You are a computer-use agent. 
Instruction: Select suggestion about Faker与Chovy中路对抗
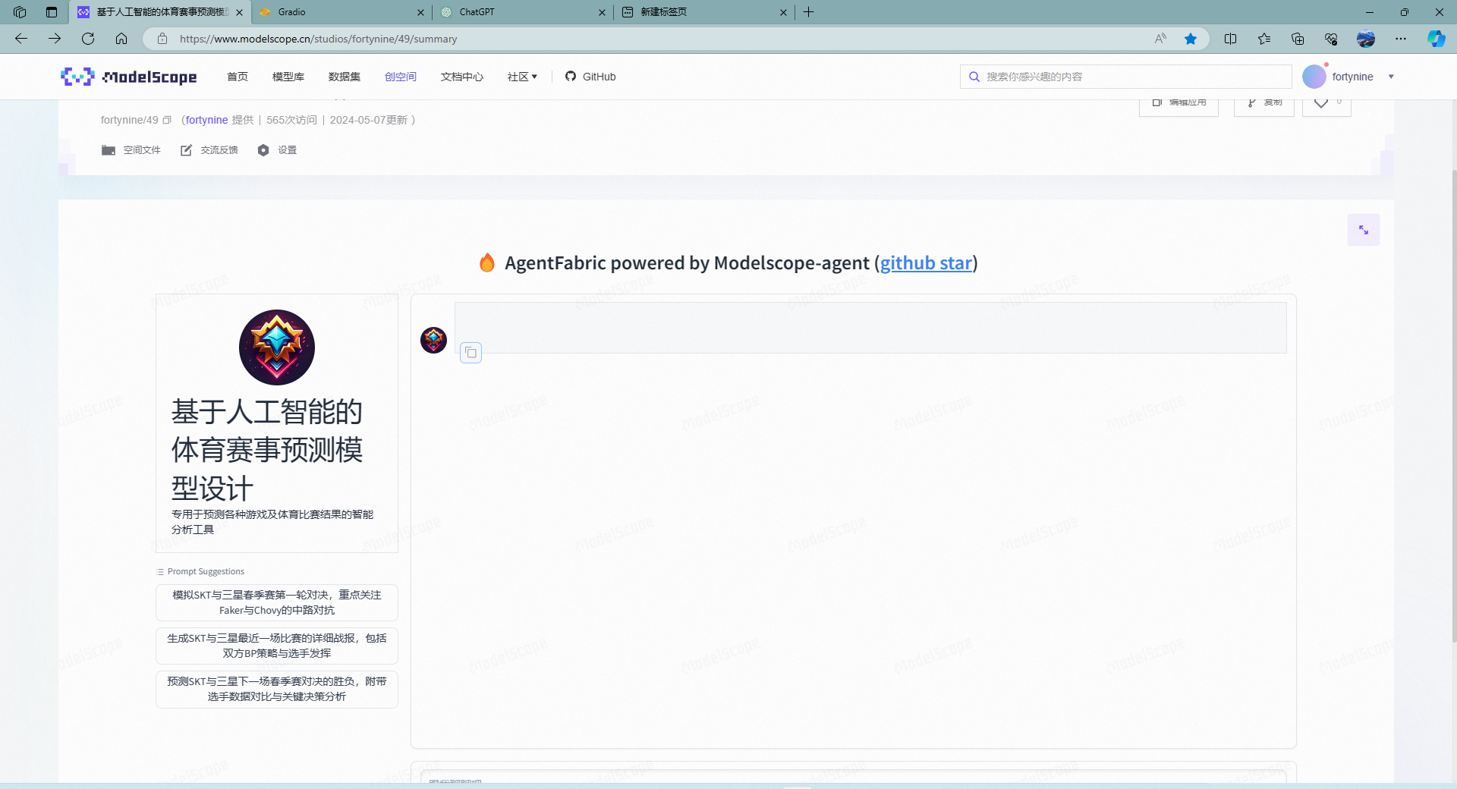click(277, 602)
